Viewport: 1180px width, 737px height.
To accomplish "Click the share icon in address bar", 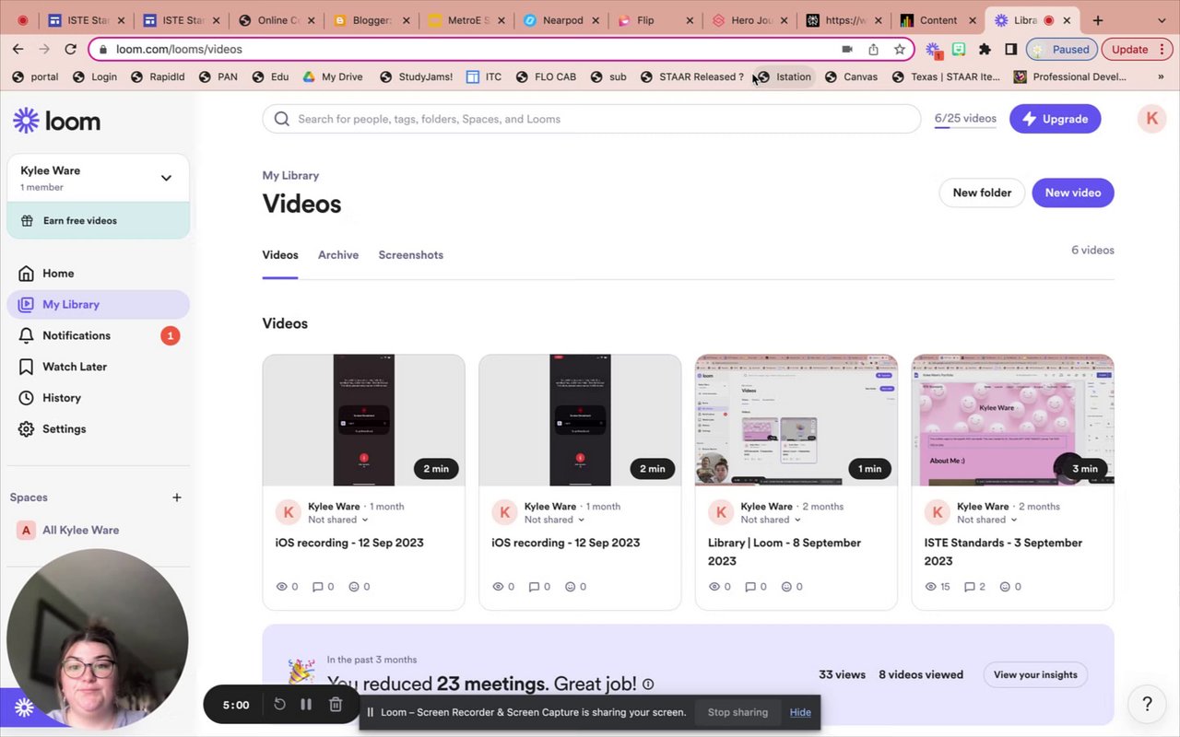I will click(873, 50).
